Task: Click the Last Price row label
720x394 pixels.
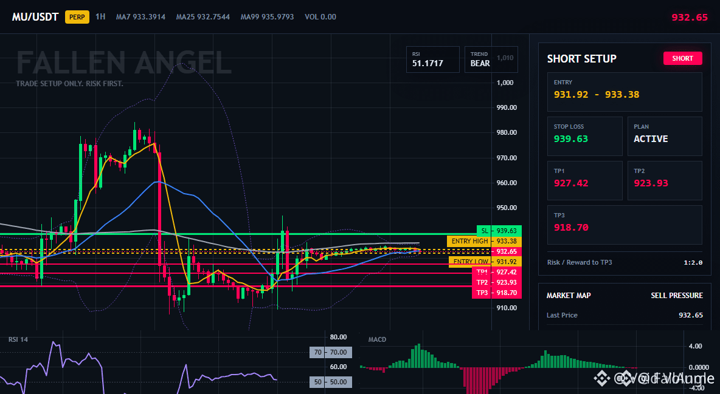Action: tap(562, 315)
